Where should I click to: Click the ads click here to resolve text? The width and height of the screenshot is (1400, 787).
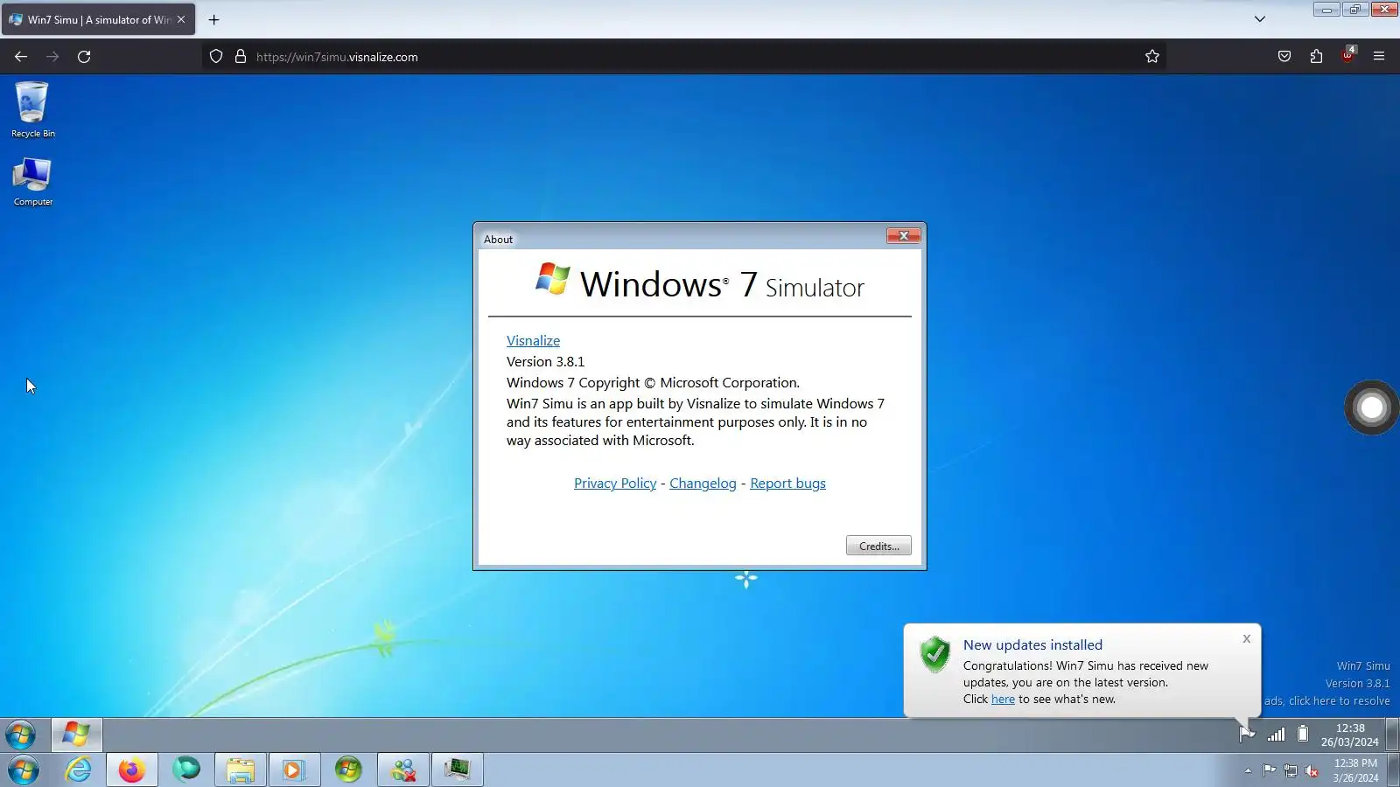(x=1327, y=701)
